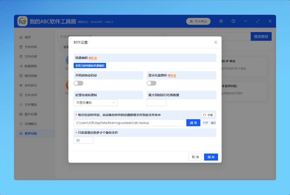Click the 打开 link next to backup path
Viewport: 290px width, 195px height.
tap(206, 123)
